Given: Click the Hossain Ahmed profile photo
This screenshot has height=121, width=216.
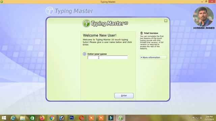Looking at the screenshot, I should (203, 16).
